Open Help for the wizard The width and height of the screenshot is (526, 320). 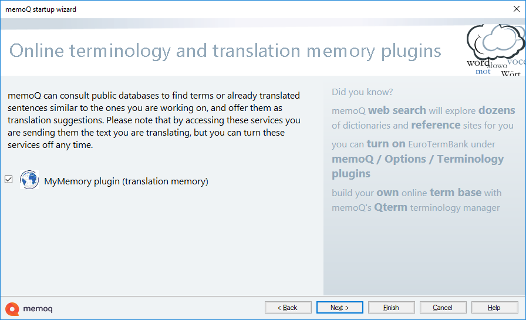point(494,308)
